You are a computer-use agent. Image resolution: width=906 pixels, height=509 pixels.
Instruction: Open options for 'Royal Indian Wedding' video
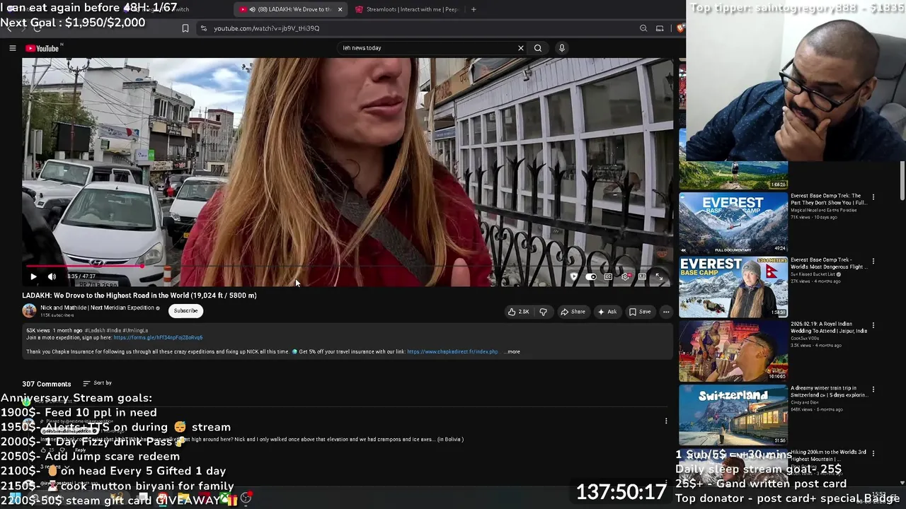[x=873, y=326]
